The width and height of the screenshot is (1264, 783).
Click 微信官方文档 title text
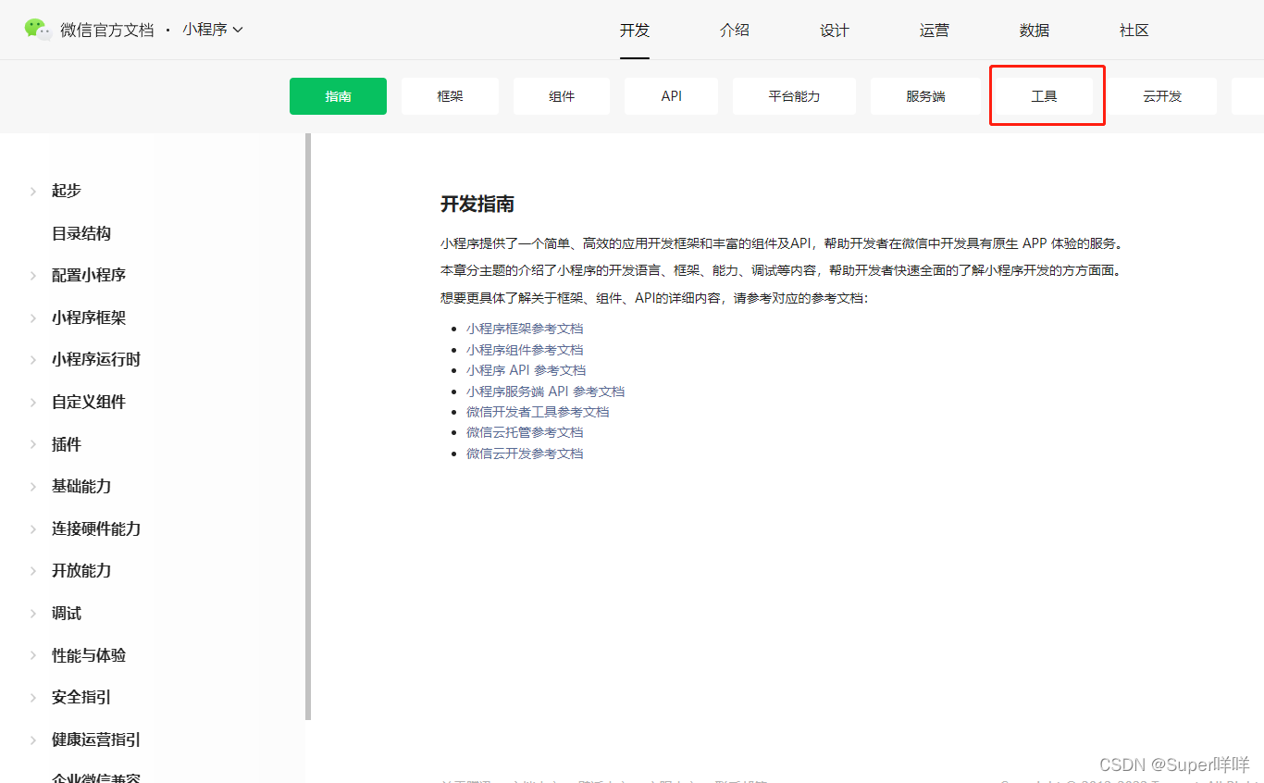pyautogui.click(x=107, y=30)
